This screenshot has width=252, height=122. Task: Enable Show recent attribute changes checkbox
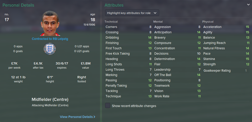[x=108, y=105]
